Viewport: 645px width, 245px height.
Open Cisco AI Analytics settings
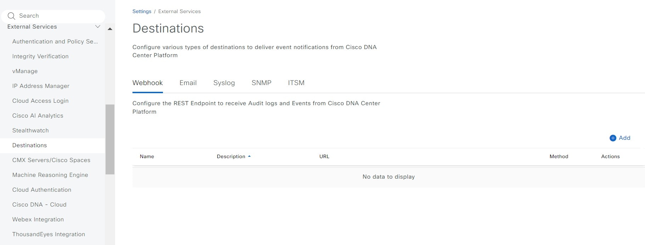tap(38, 116)
